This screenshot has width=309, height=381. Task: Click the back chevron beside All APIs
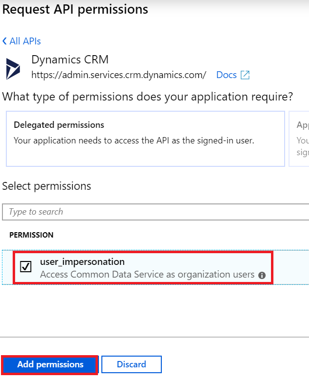point(5,41)
